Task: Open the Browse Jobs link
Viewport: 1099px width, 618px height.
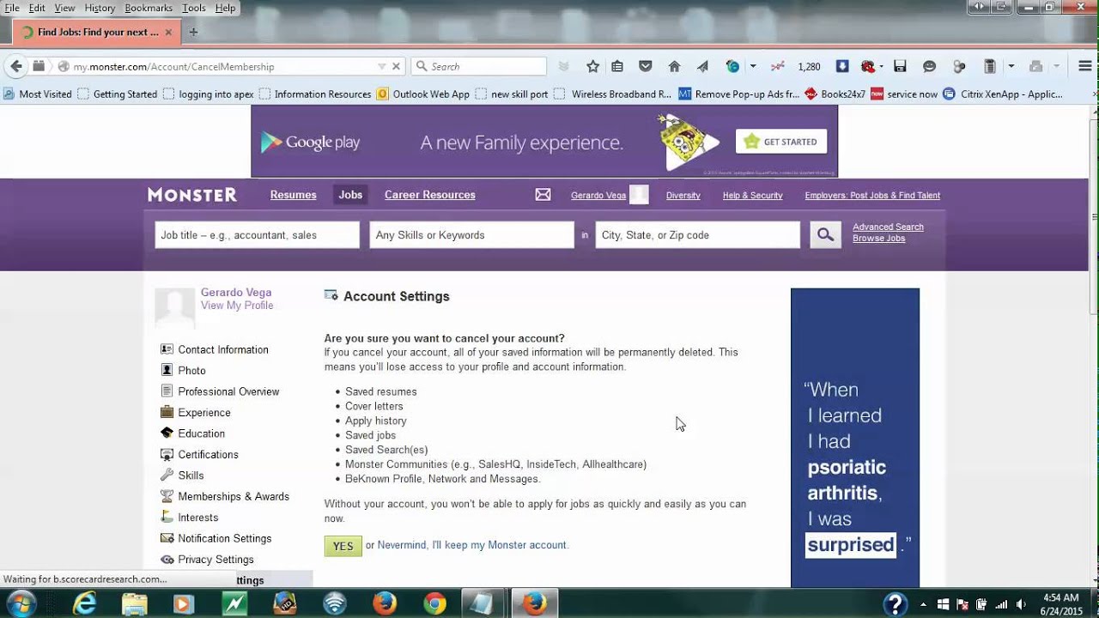Action: click(878, 238)
